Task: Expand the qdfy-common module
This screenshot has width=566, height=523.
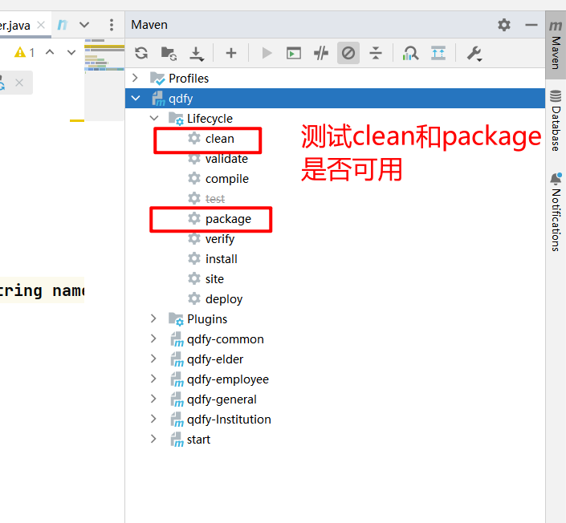Action: pos(153,339)
